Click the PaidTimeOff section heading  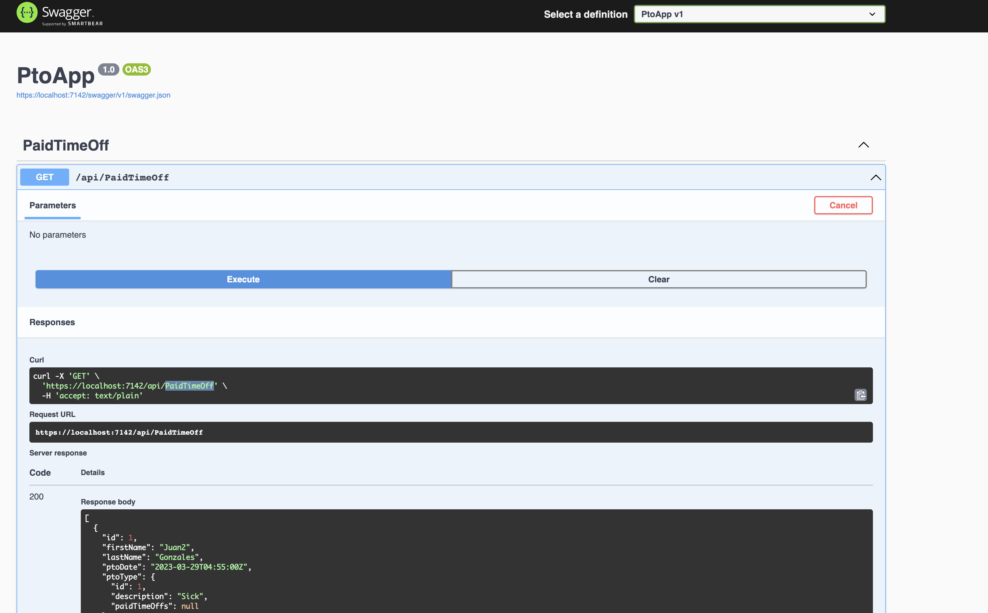[66, 145]
